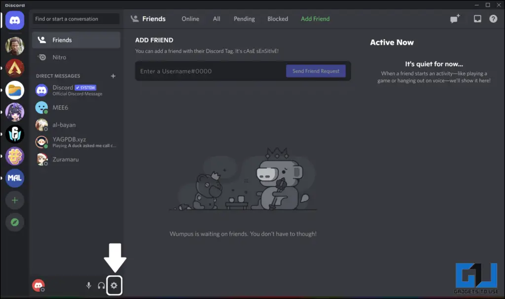Open User Settings with the gear icon
The image size is (505, 299).
pos(114,285)
